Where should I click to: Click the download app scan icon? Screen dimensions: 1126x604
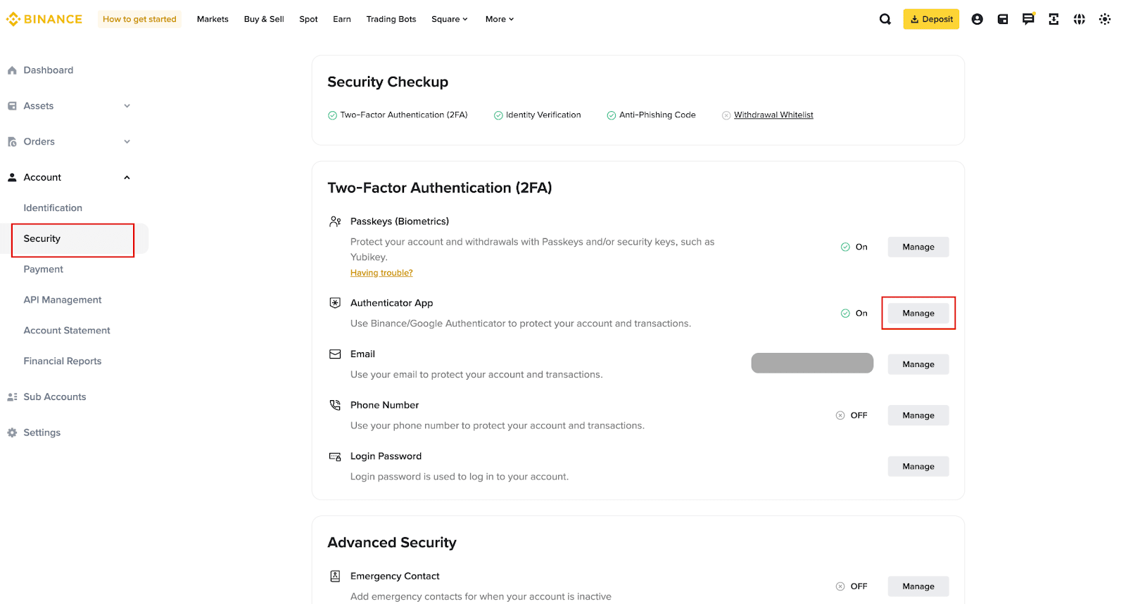[x=1054, y=19]
